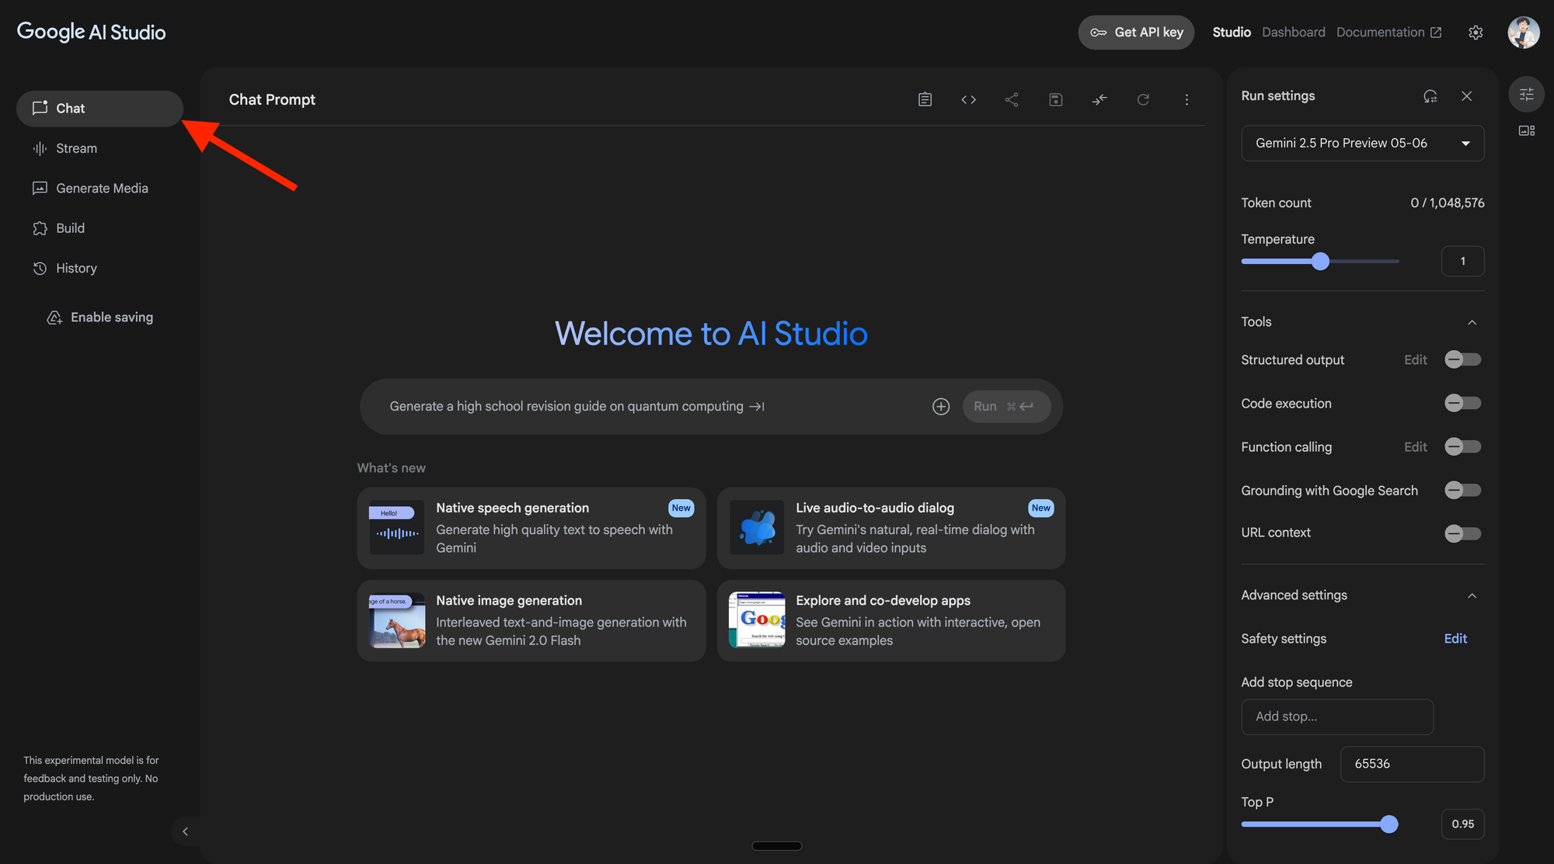Open the Live audio-to-audio dialog card

(891, 528)
